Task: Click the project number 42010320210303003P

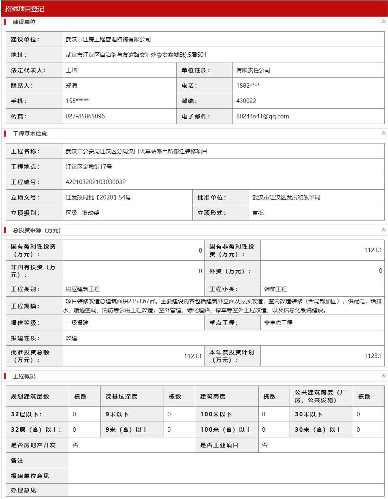Action: 96,182
